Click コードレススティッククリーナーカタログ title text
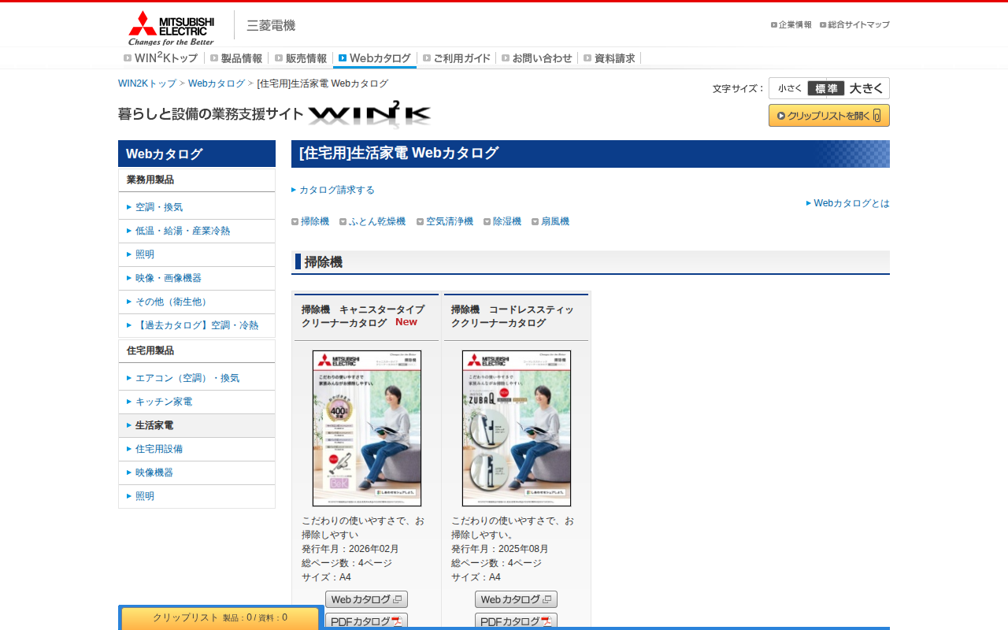 [x=513, y=316]
